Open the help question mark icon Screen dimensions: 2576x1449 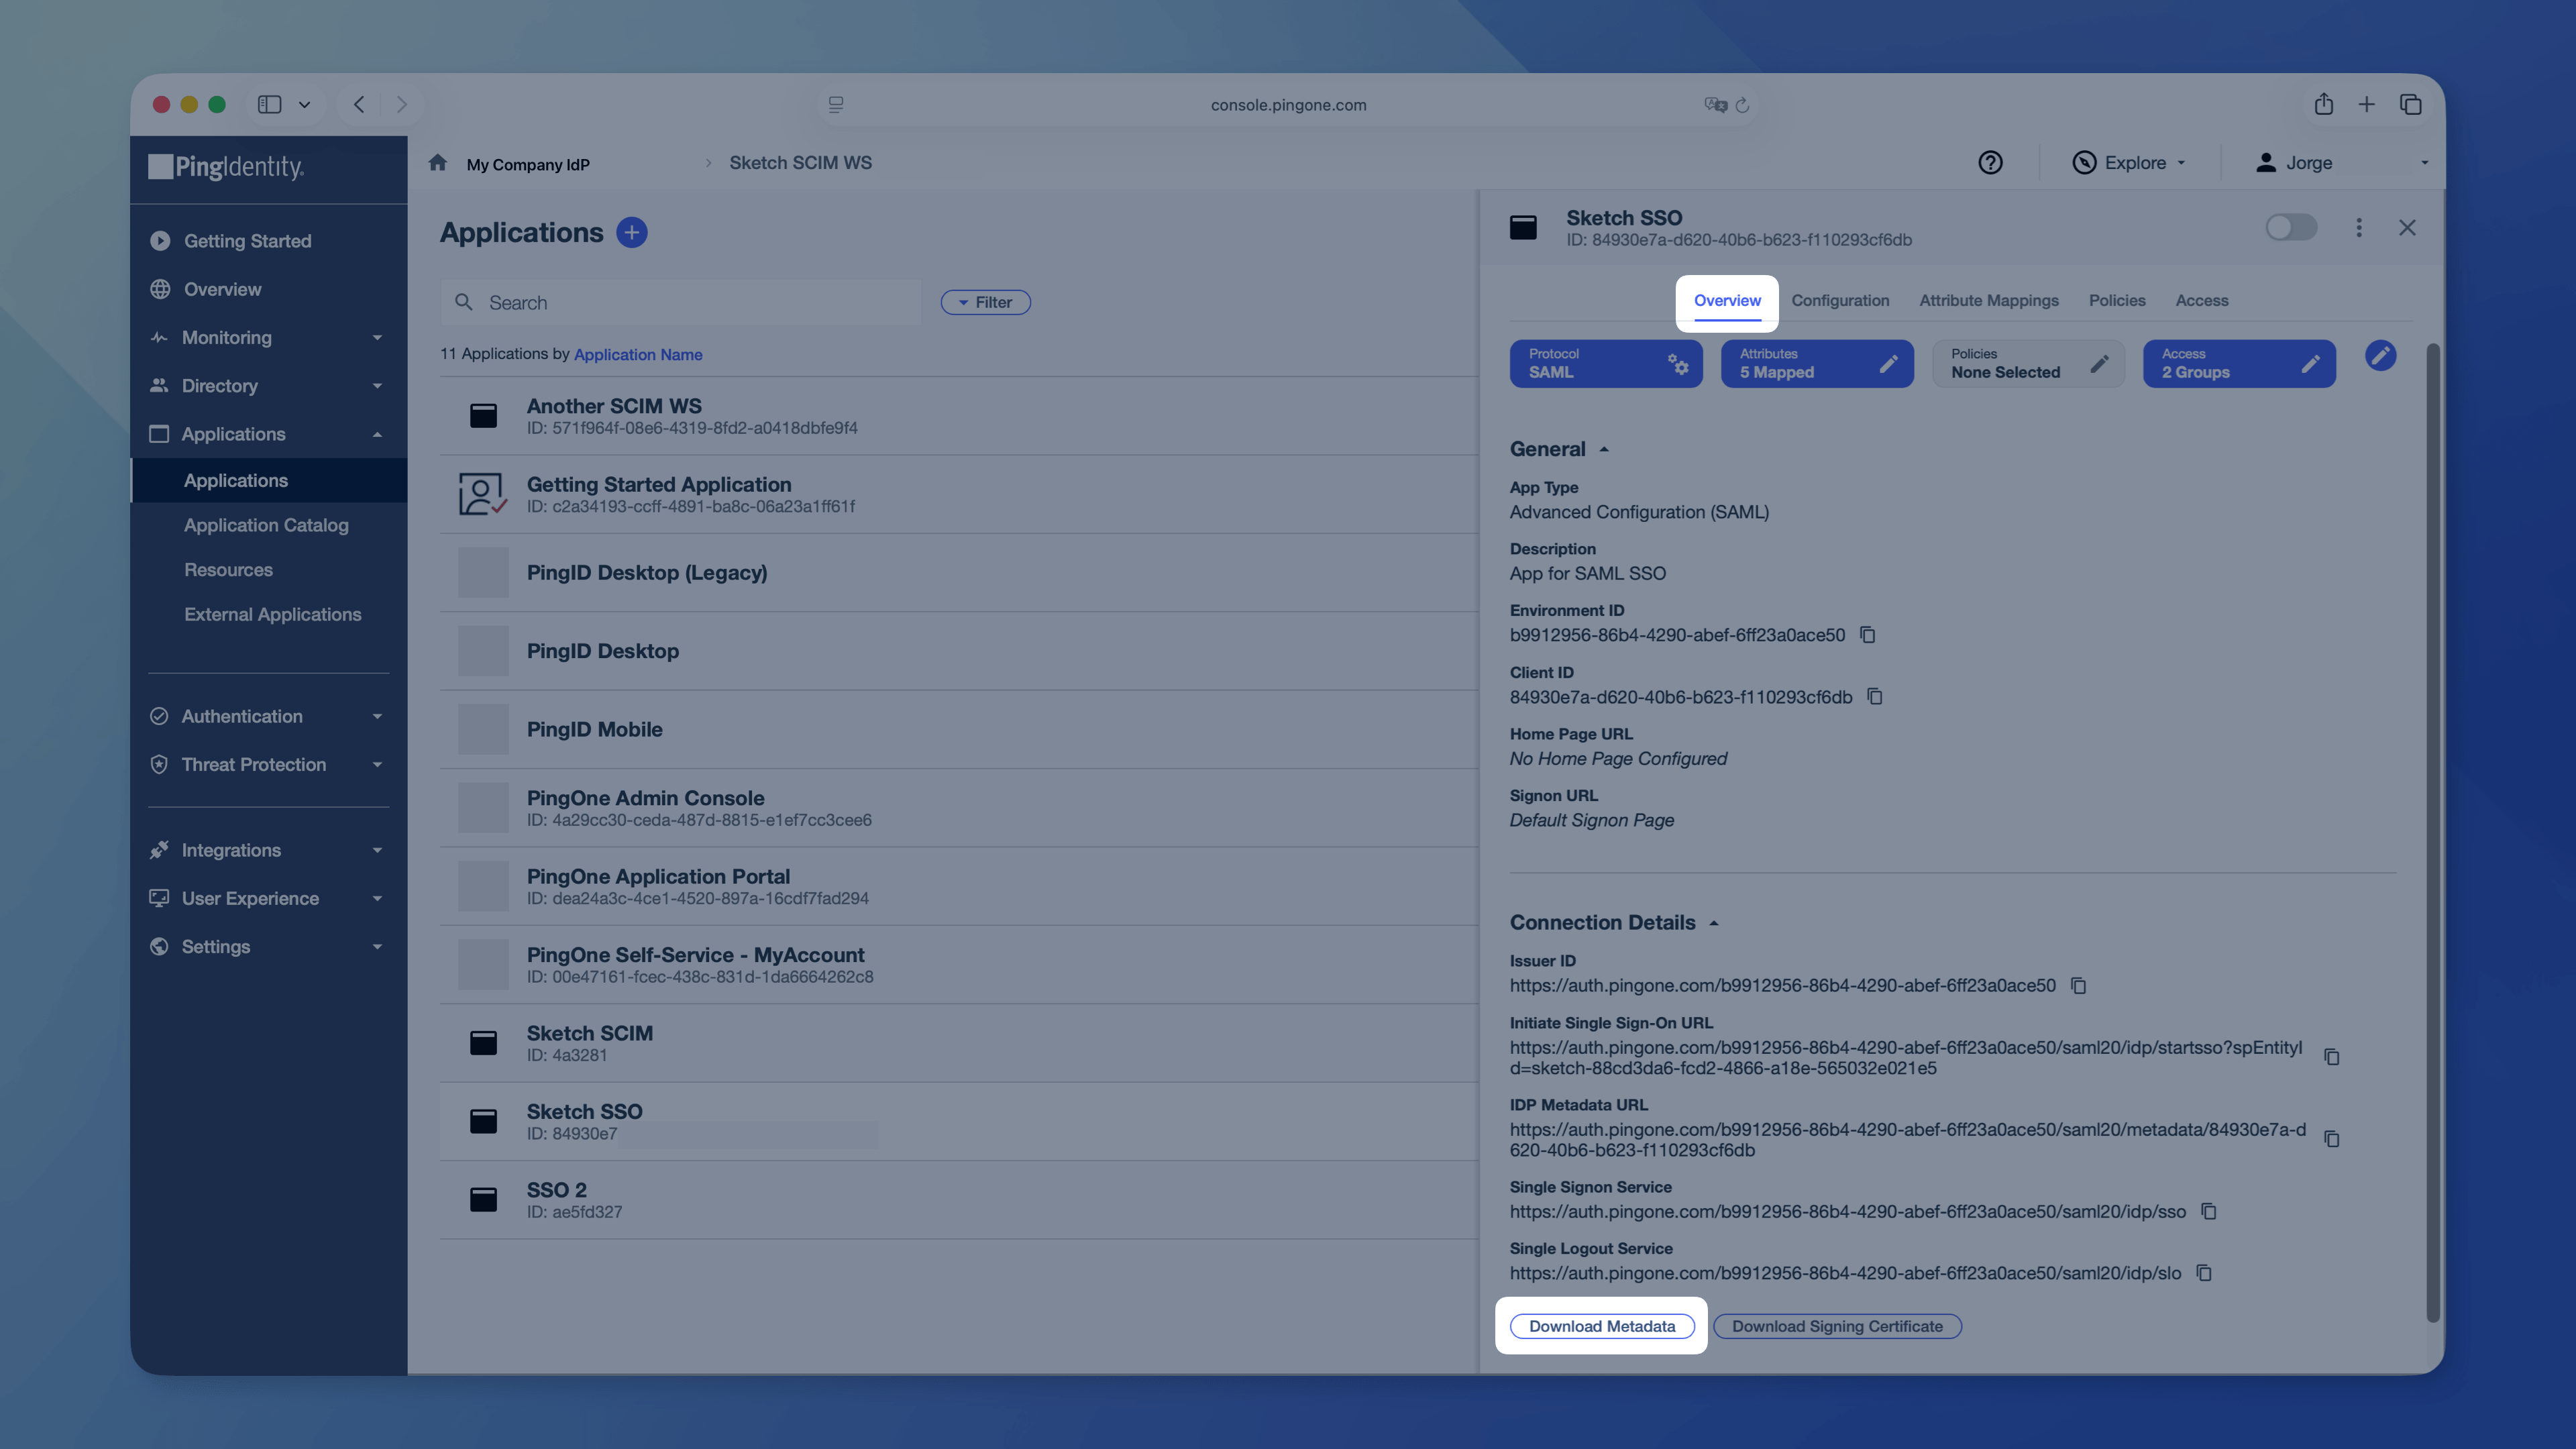[1990, 163]
